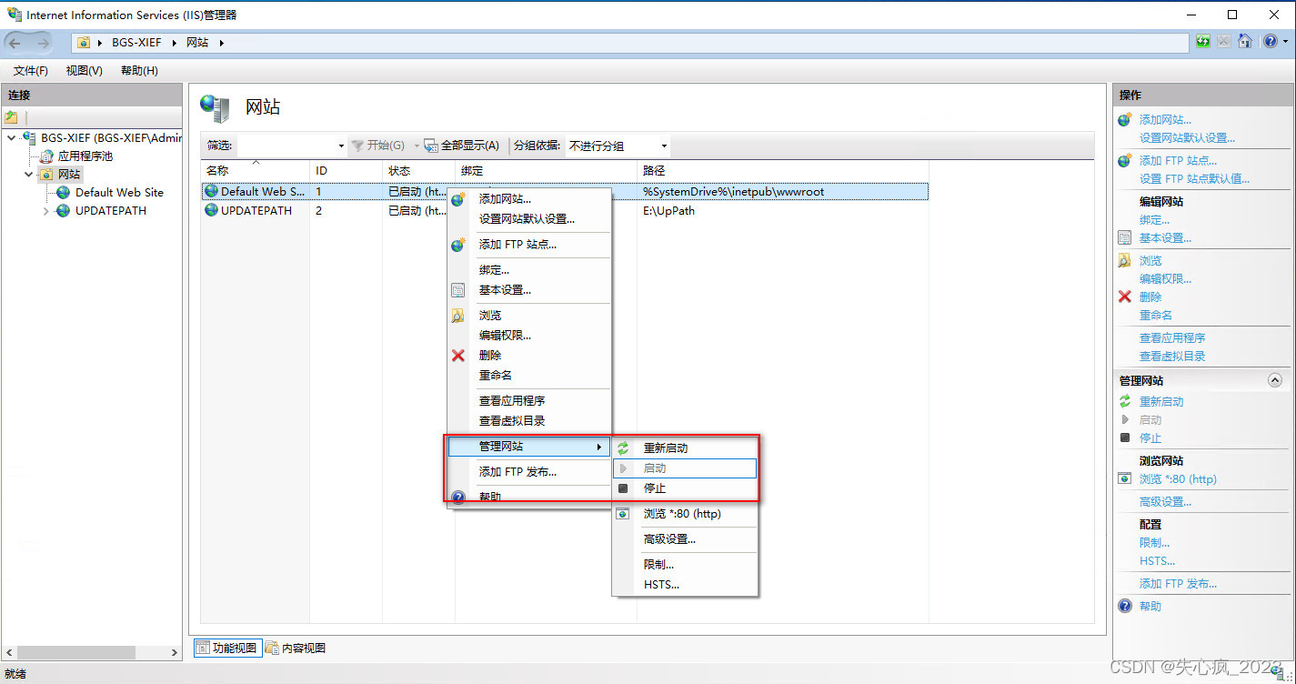Collapse the BGS-XIEF server node
The height and width of the screenshot is (684, 1296).
(x=11, y=138)
